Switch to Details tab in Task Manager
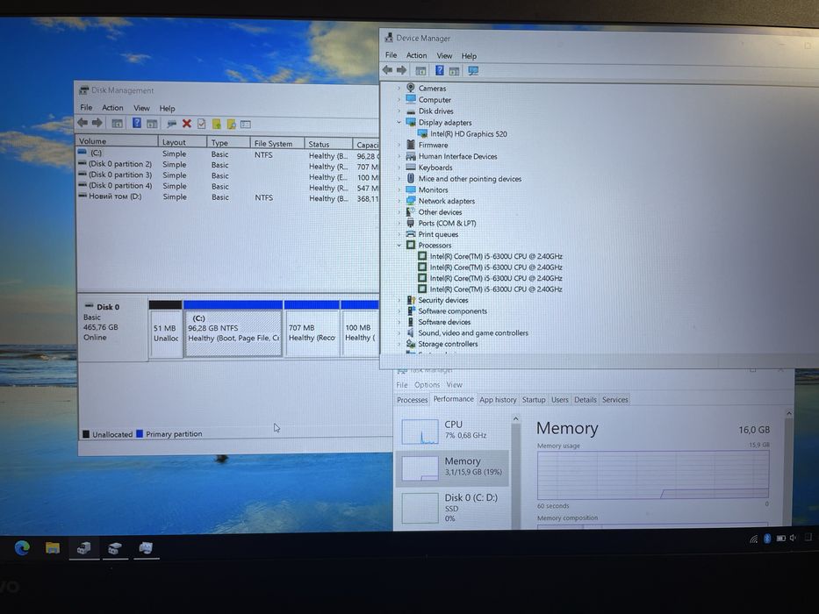The height and width of the screenshot is (614, 819). coord(585,399)
